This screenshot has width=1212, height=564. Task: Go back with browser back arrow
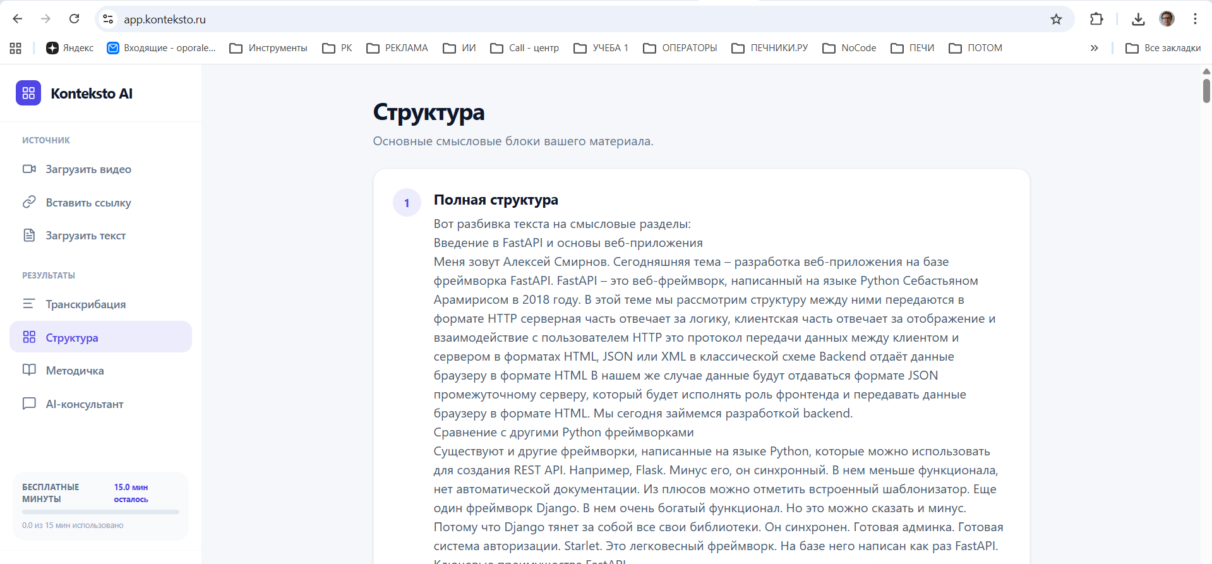pyautogui.click(x=18, y=19)
